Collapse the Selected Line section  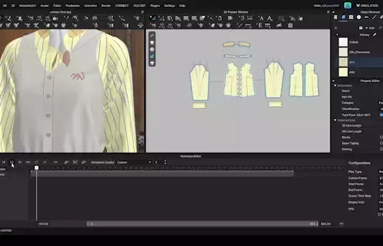coord(335,120)
